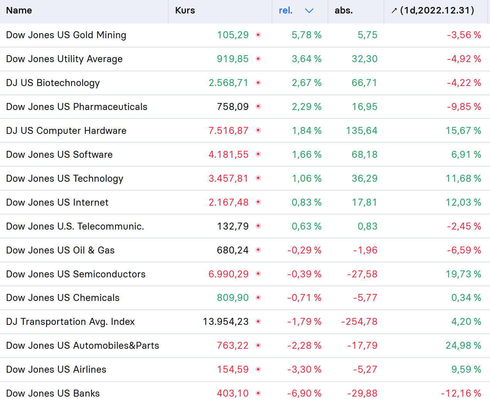Select the Transportation Avg. price 13.954,23

pos(226,322)
